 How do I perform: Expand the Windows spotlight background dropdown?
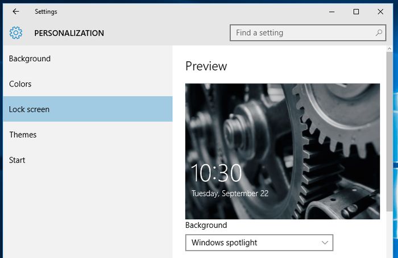point(259,243)
